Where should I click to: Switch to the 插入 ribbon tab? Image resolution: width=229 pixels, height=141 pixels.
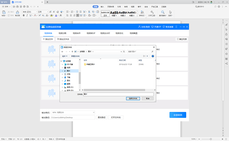coord(102,7)
